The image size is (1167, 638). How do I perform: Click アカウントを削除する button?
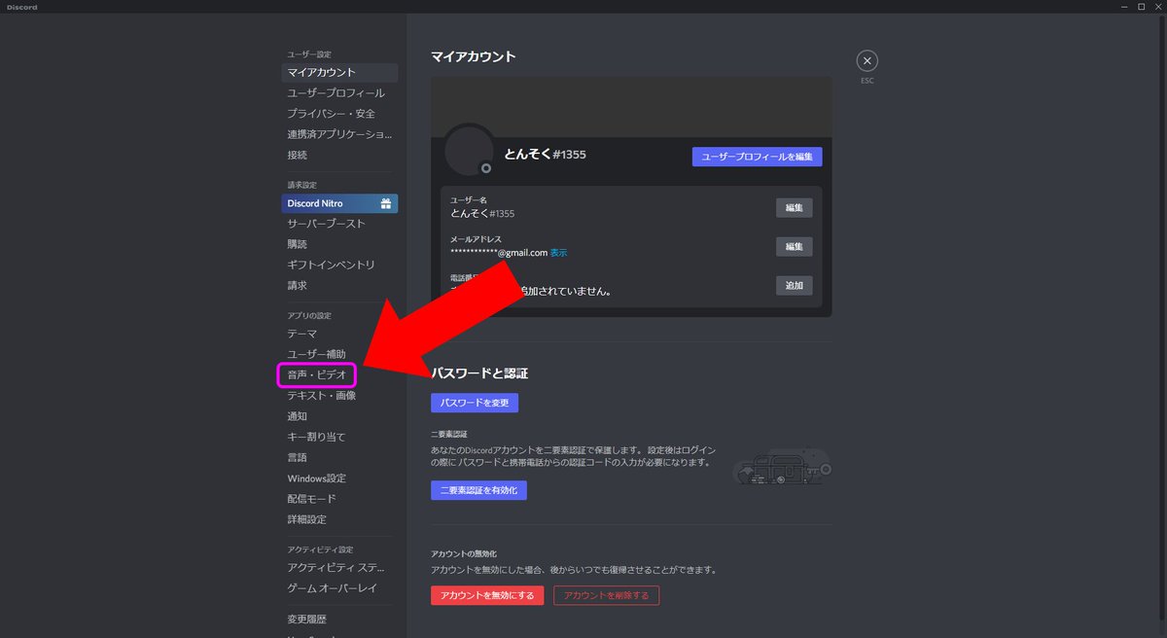606,595
